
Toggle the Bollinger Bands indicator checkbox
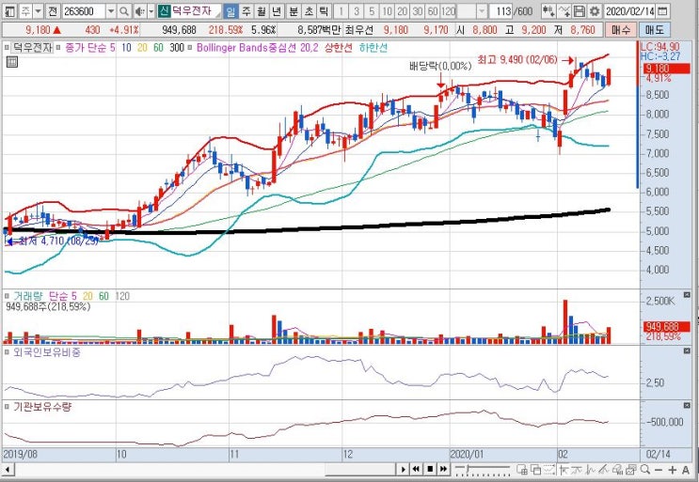(x=190, y=47)
